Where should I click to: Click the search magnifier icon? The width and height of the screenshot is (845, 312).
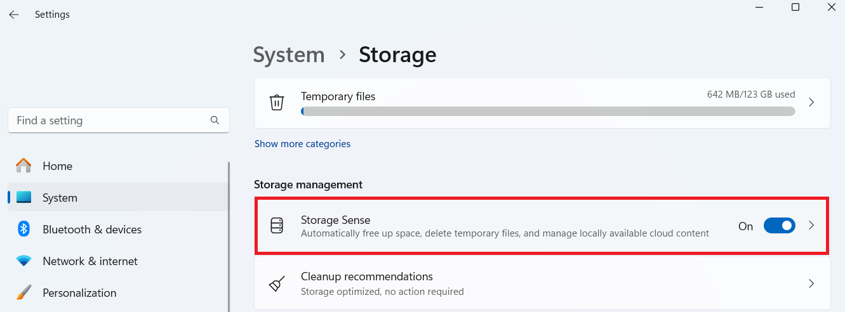(215, 120)
